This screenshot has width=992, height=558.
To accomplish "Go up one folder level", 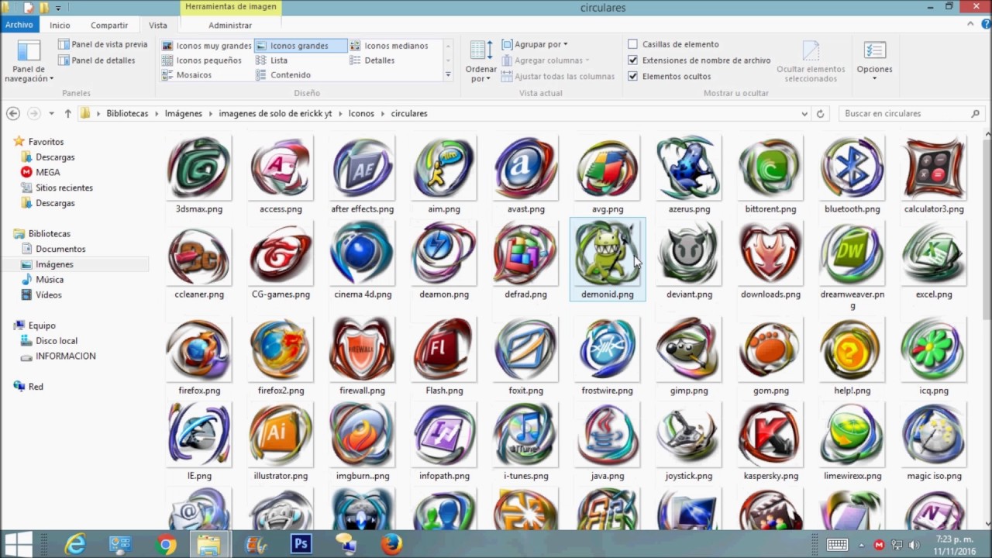I will (x=67, y=113).
